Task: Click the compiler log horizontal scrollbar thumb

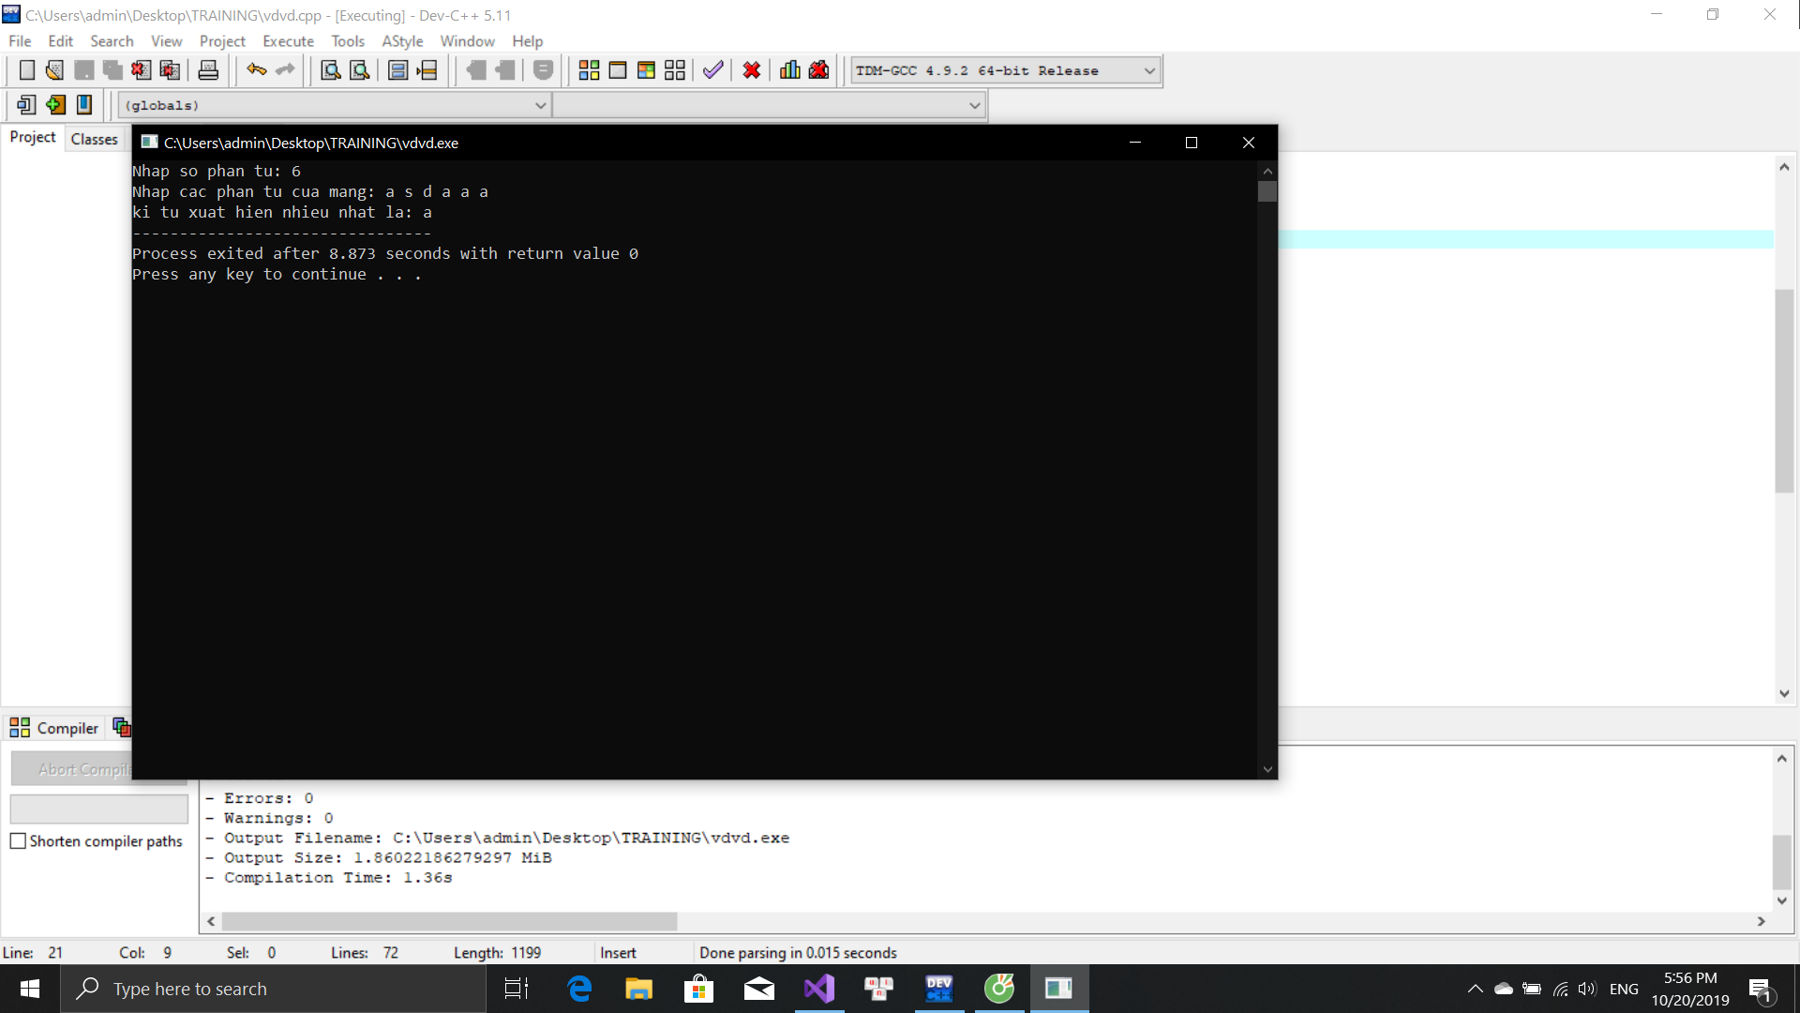Action: [450, 922]
